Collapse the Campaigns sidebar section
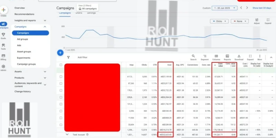The height and width of the screenshot is (138, 276). click(x=45, y=27)
